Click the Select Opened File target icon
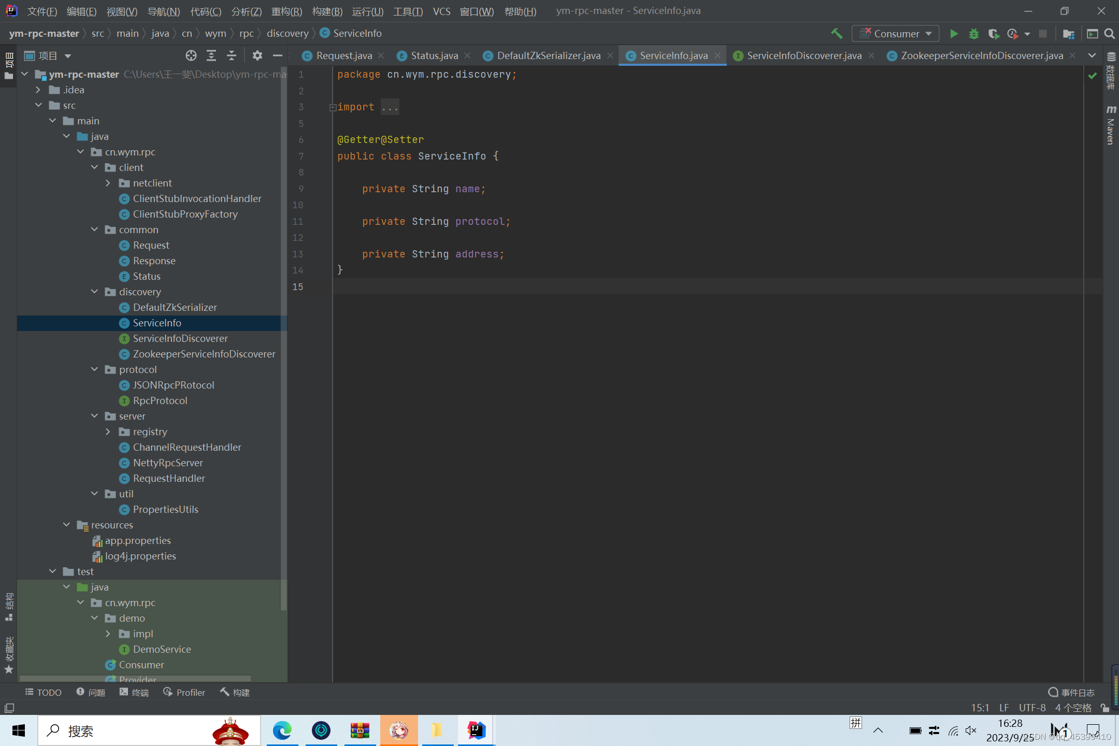1119x746 pixels. (x=191, y=55)
